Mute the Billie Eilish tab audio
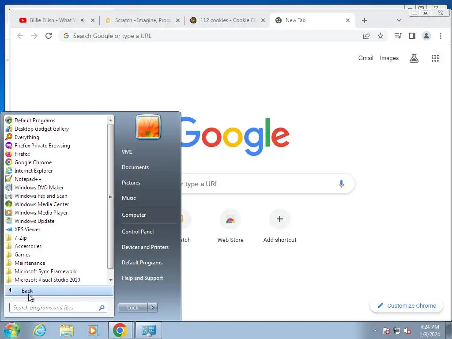 click(x=83, y=20)
